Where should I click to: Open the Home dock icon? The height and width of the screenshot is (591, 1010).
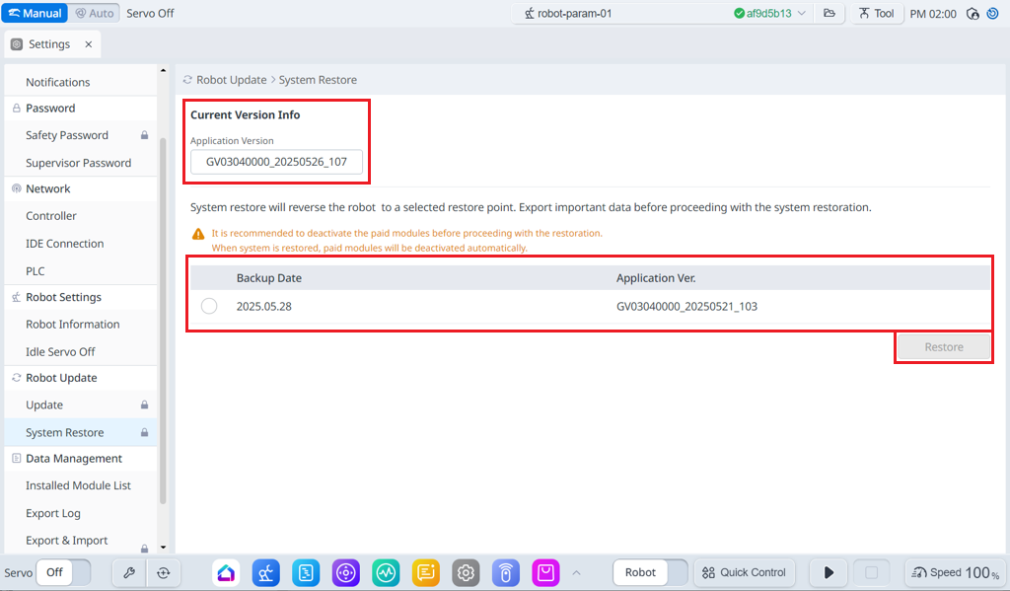pos(227,572)
